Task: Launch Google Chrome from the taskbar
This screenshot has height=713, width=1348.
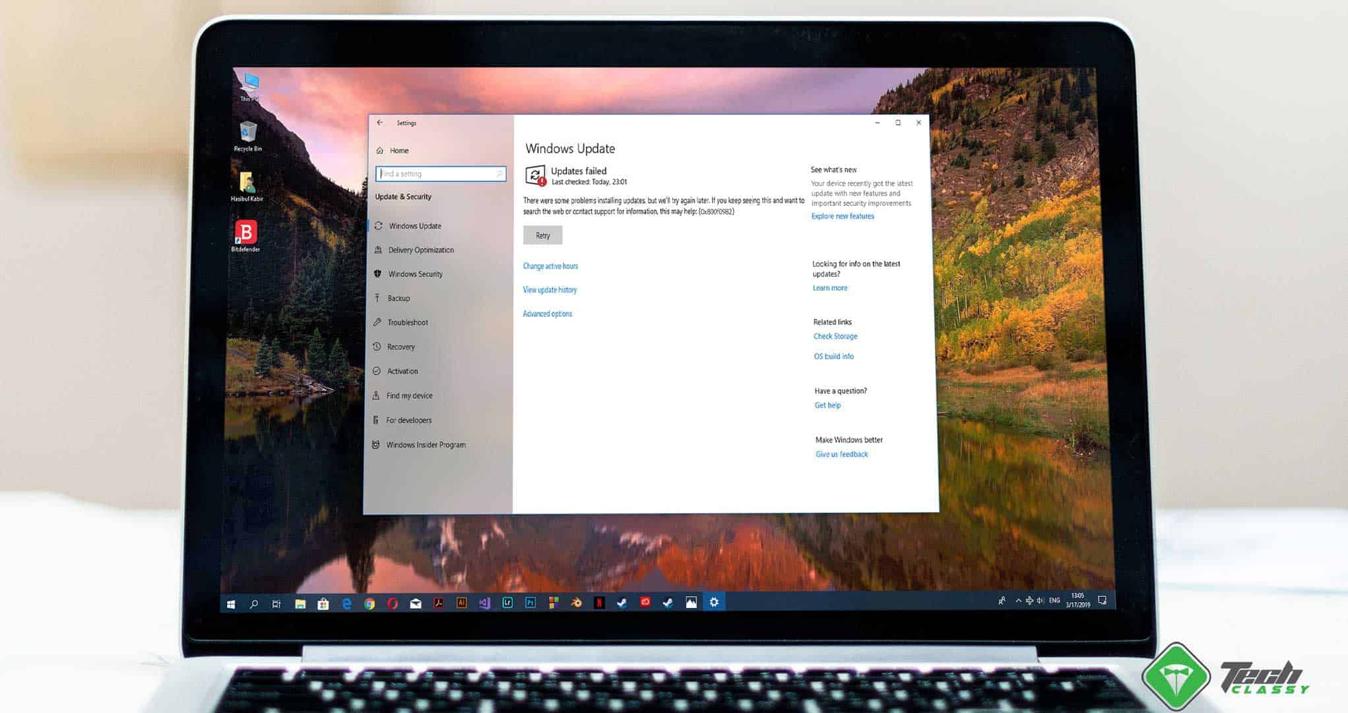Action: tap(369, 603)
